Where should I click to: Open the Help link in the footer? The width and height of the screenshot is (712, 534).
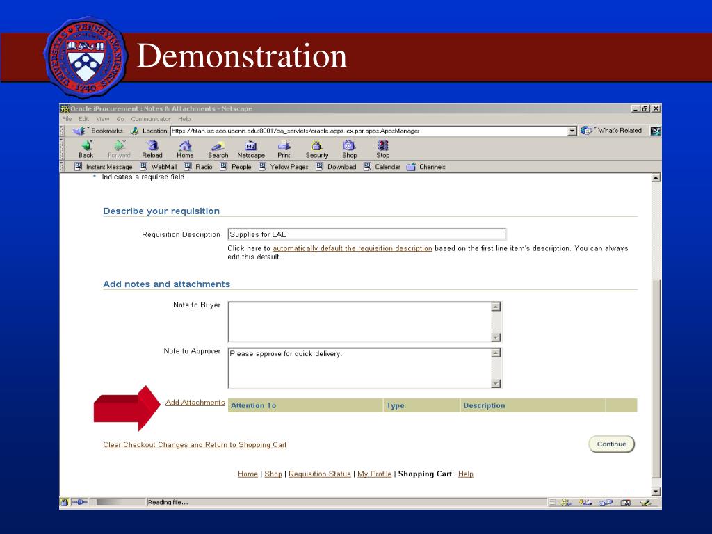tap(465, 474)
